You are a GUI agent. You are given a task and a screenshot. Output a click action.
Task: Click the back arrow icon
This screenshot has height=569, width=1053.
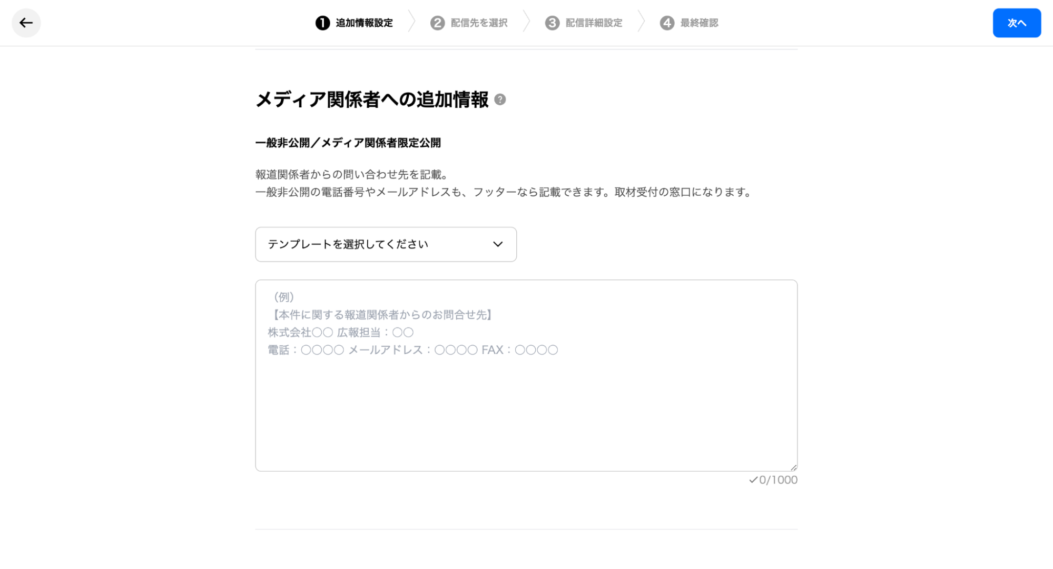click(x=26, y=23)
